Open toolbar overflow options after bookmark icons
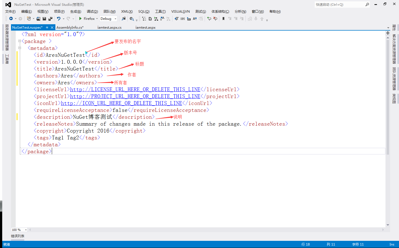 tap(267, 20)
